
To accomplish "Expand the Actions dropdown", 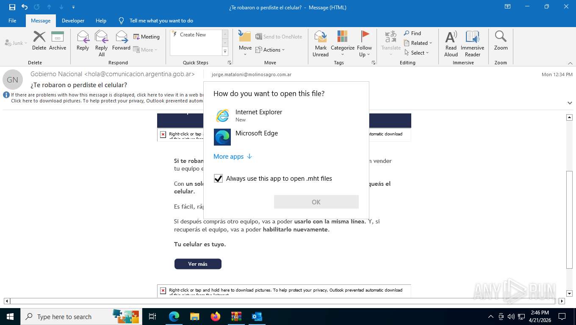I will (270, 50).
